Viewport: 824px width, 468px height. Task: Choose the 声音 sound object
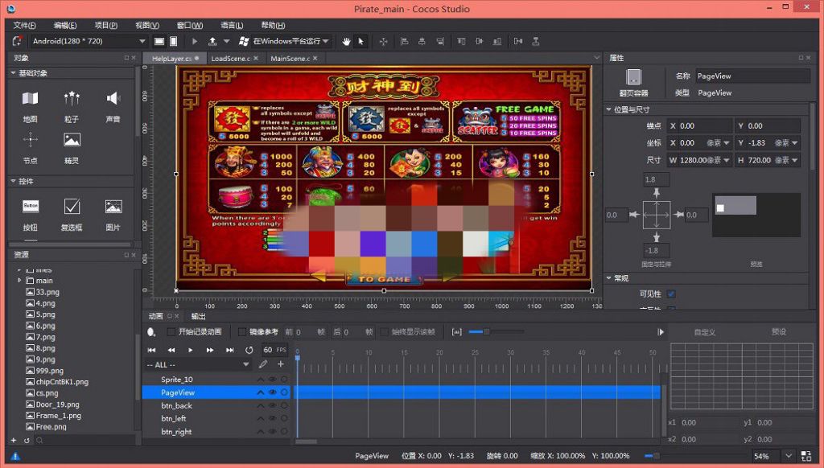coord(113,105)
